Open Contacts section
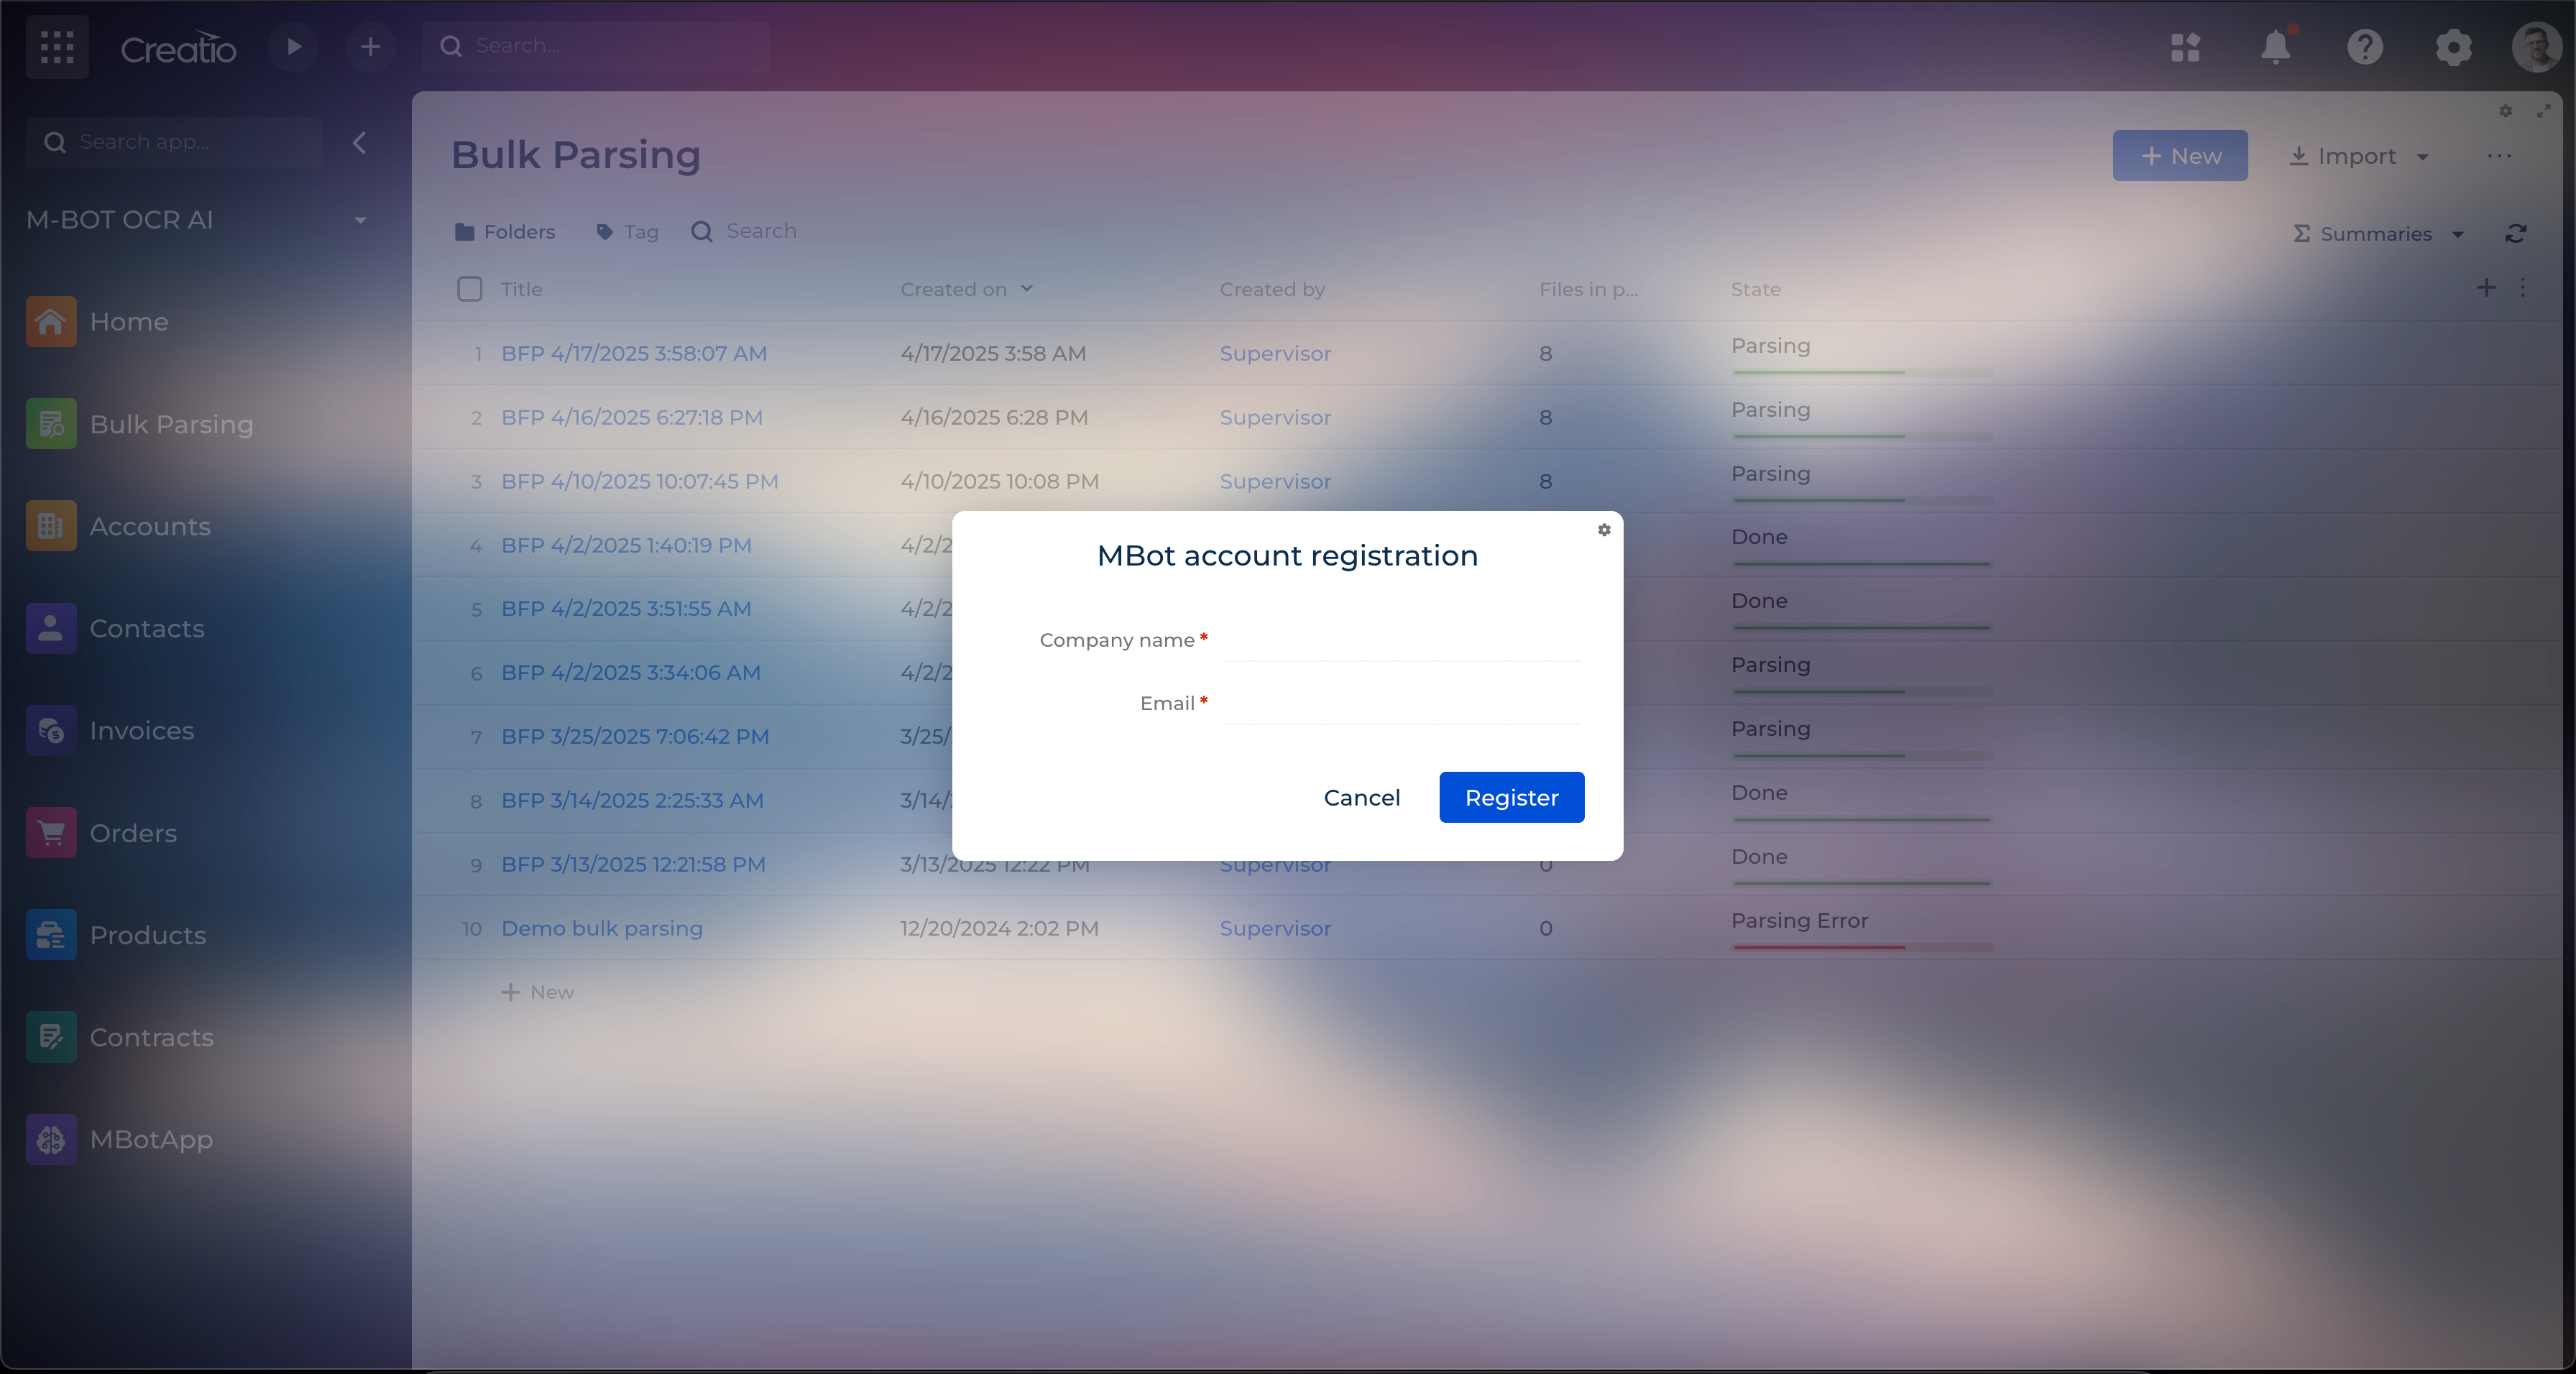 pos(116,628)
